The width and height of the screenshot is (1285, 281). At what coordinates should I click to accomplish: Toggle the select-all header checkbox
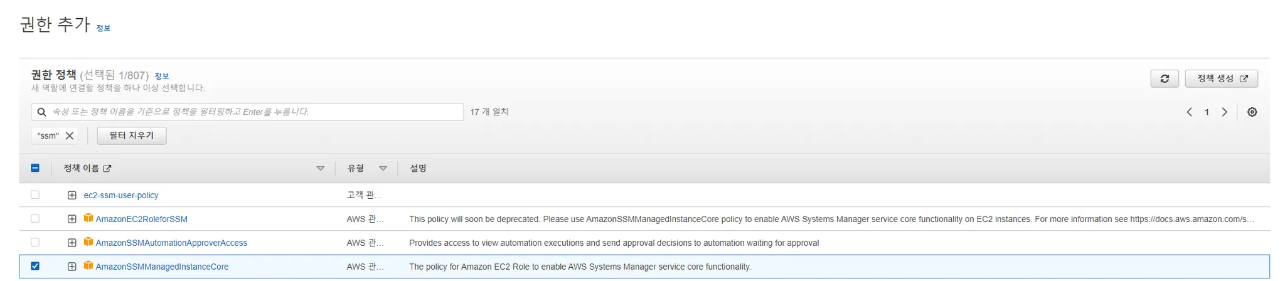(35, 168)
